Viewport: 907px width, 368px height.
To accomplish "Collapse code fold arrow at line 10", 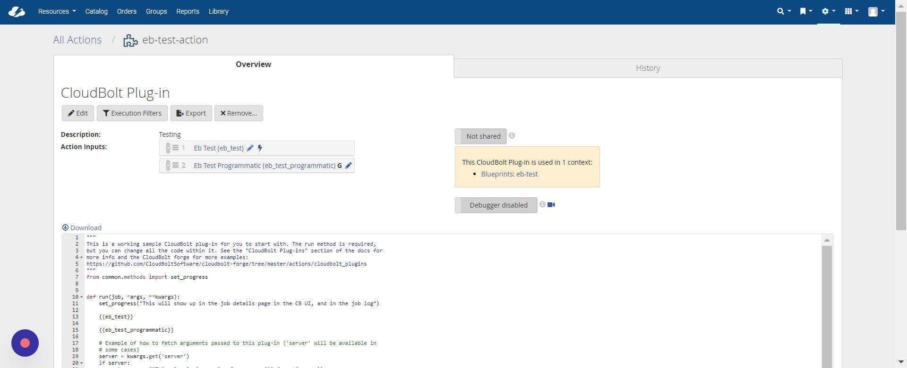I will point(81,297).
